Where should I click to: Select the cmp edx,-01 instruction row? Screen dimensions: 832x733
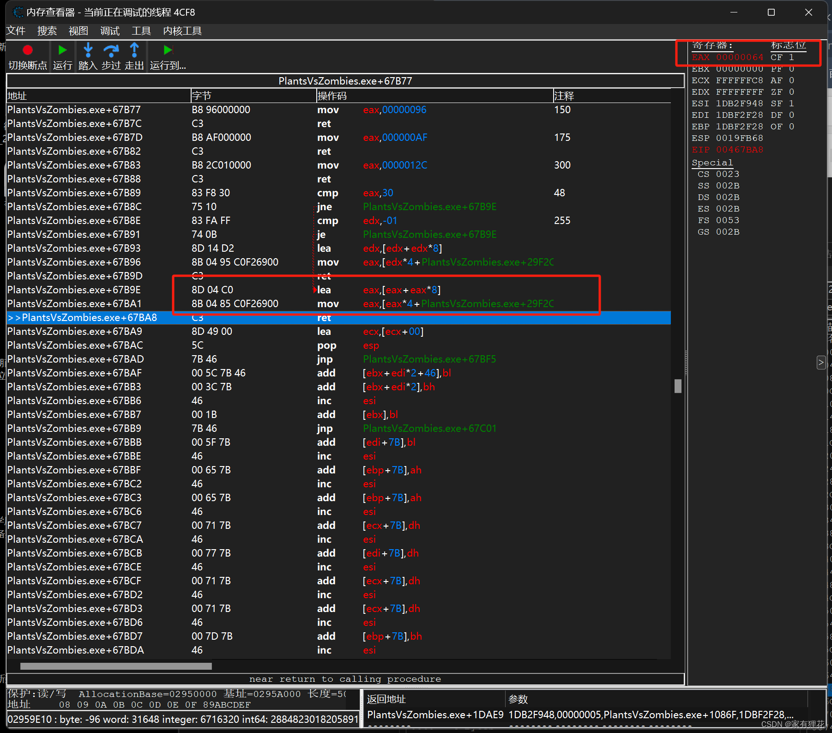339,220
